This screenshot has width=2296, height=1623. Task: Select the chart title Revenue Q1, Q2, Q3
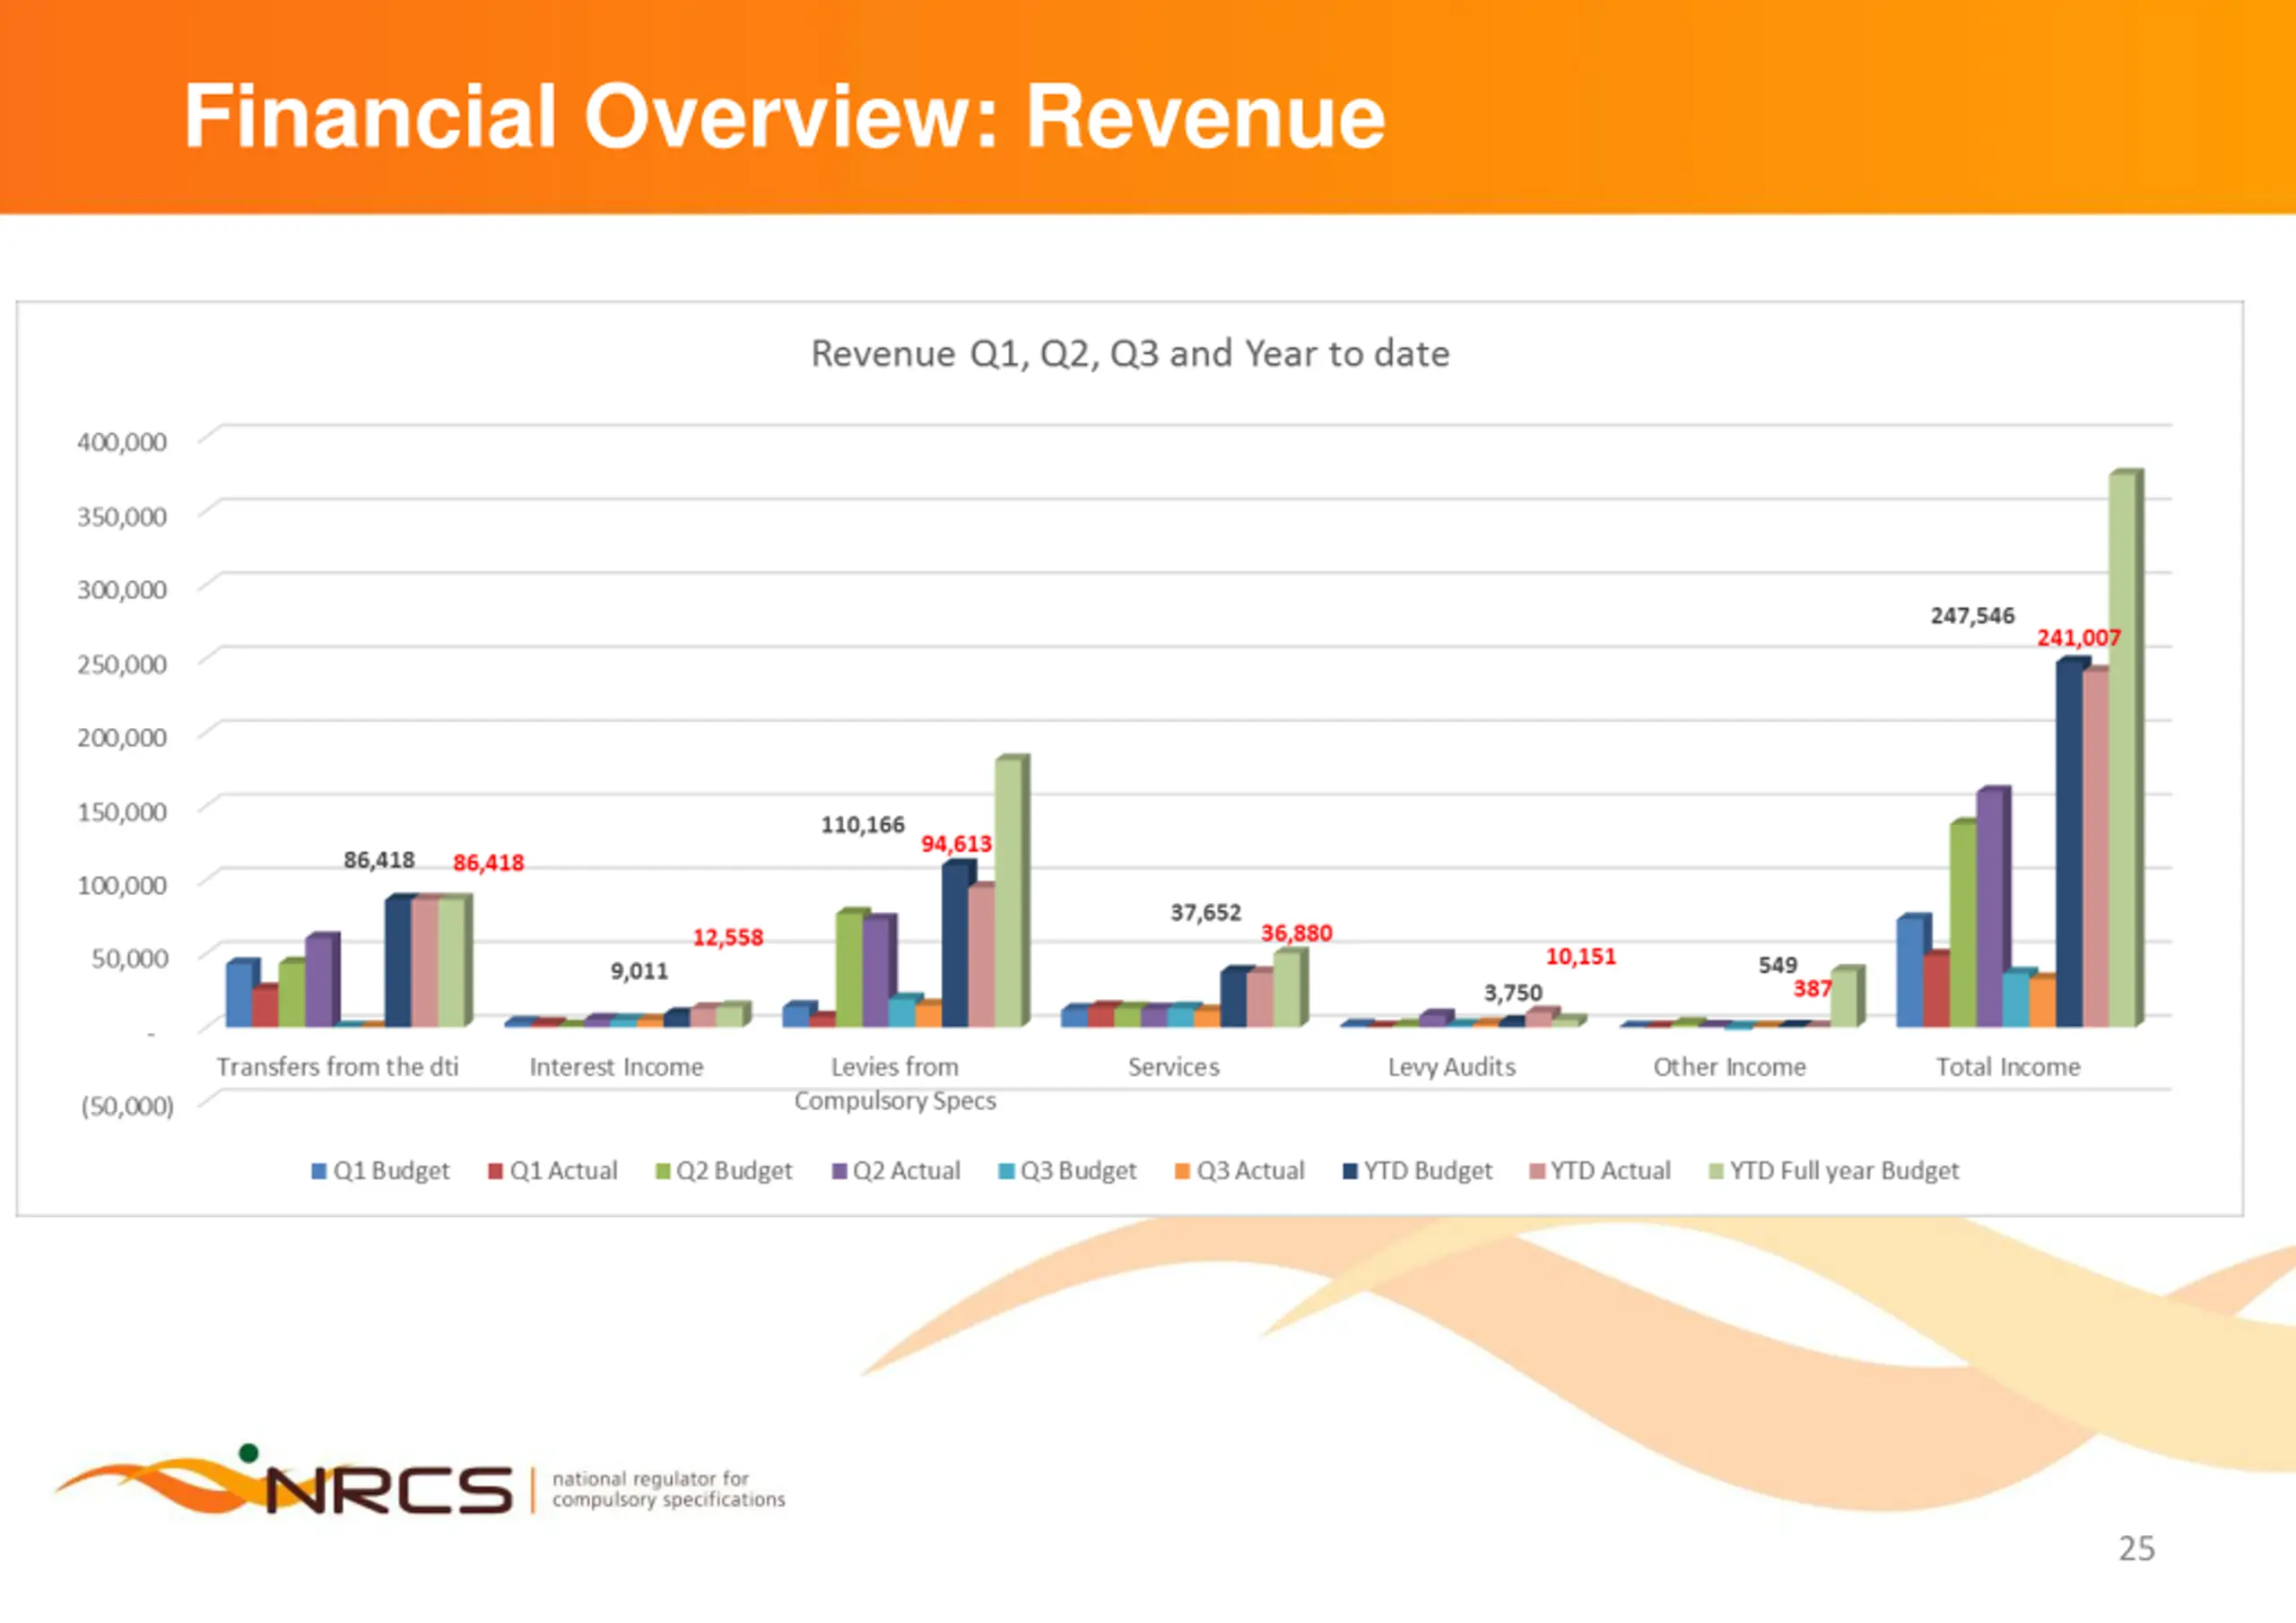click(1130, 354)
